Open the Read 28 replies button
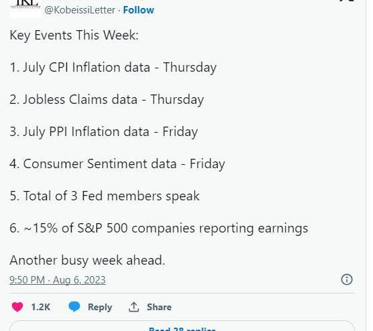Image resolution: width=373 pixels, height=331 pixels. coord(182,326)
